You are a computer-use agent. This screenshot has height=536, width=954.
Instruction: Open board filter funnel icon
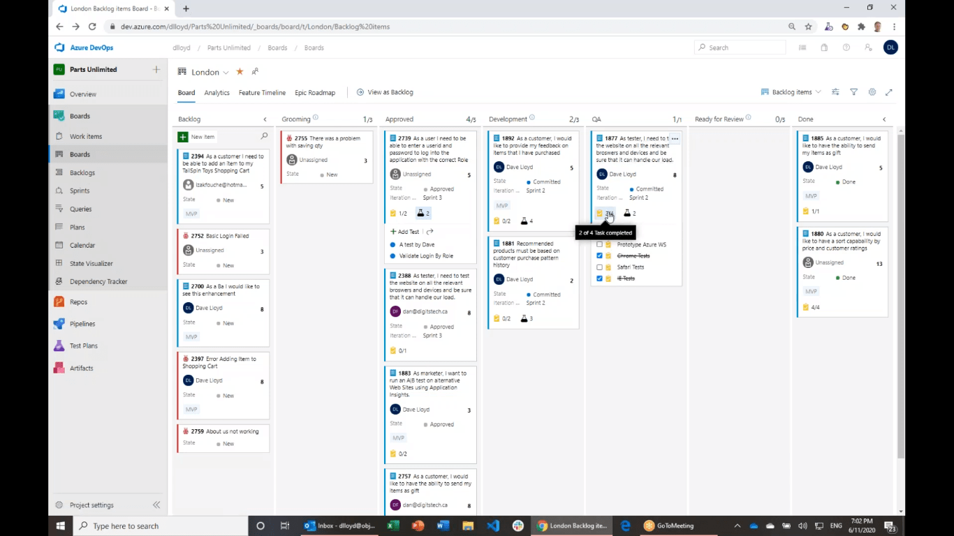click(x=853, y=92)
